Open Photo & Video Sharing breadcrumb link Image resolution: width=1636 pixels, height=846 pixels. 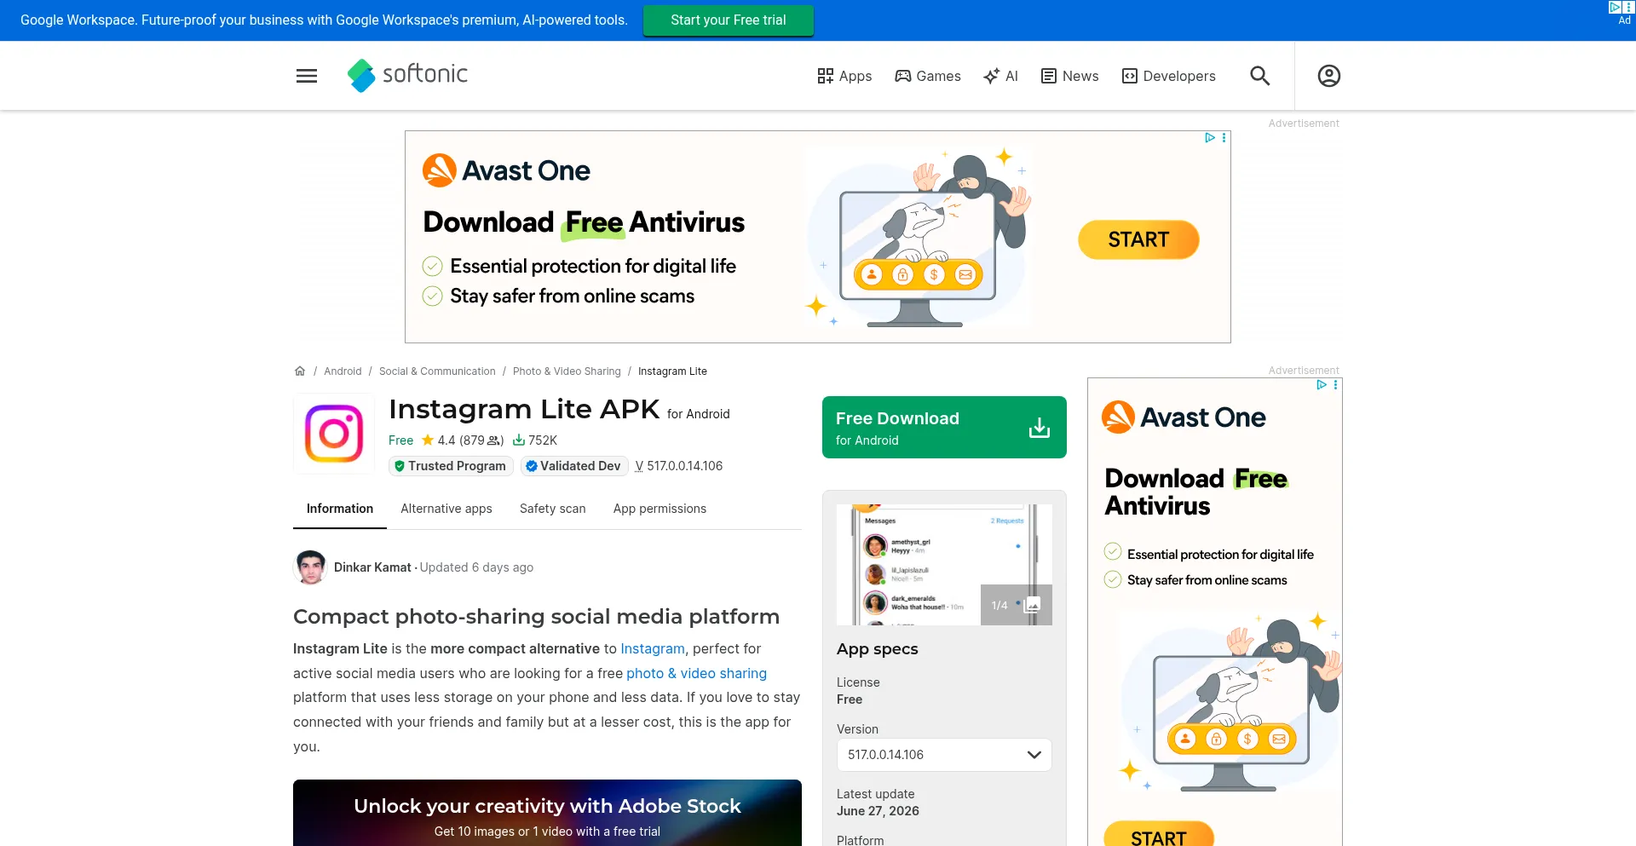[x=567, y=371]
